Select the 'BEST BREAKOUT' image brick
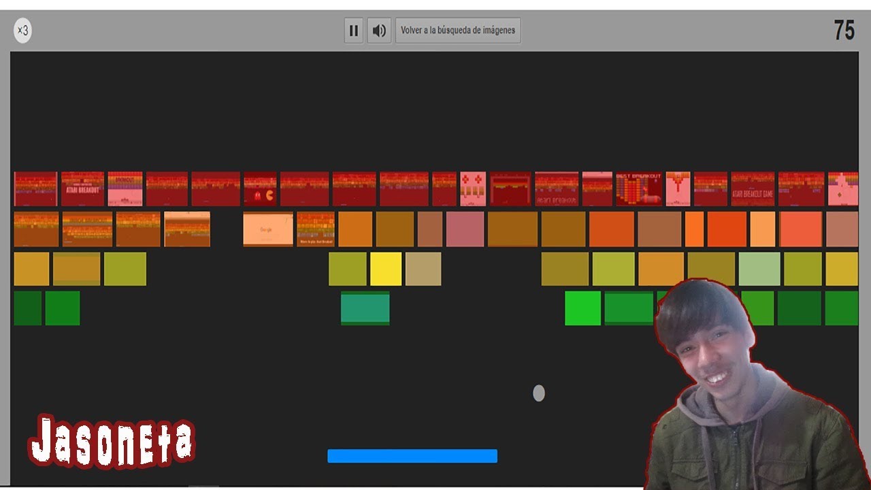 (638, 189)
